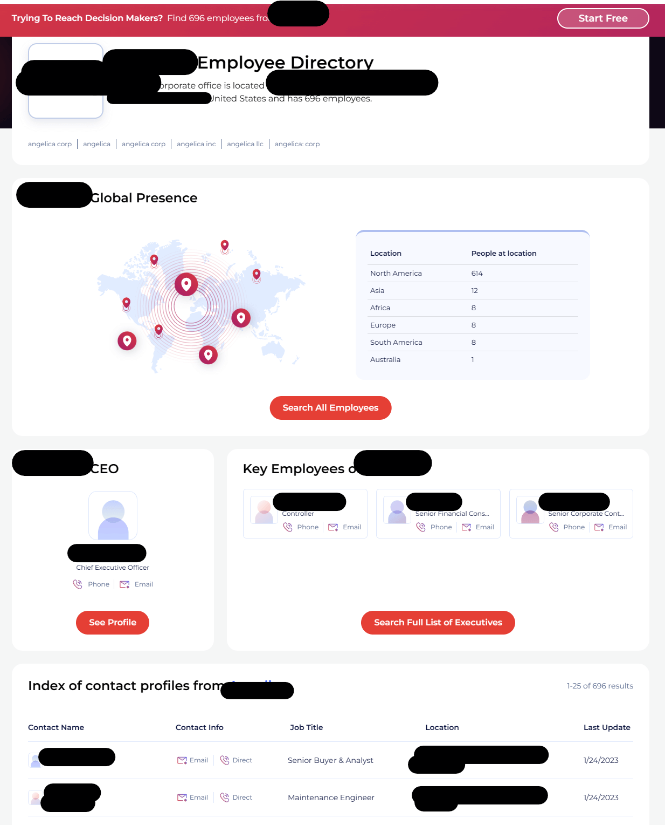Select the large map pin over Europe
This screenshot has height=825, width=665.
click(x=186, y=284)
